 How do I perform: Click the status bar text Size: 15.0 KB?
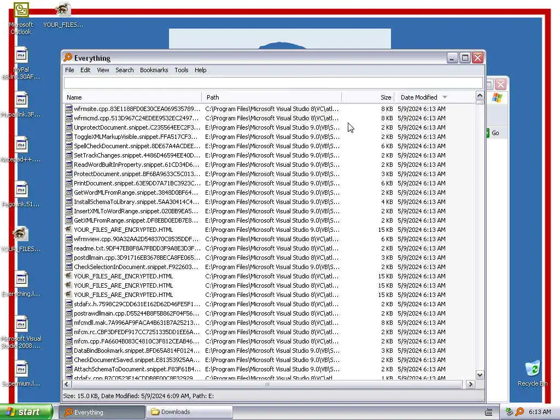click(x=81, y=396)
